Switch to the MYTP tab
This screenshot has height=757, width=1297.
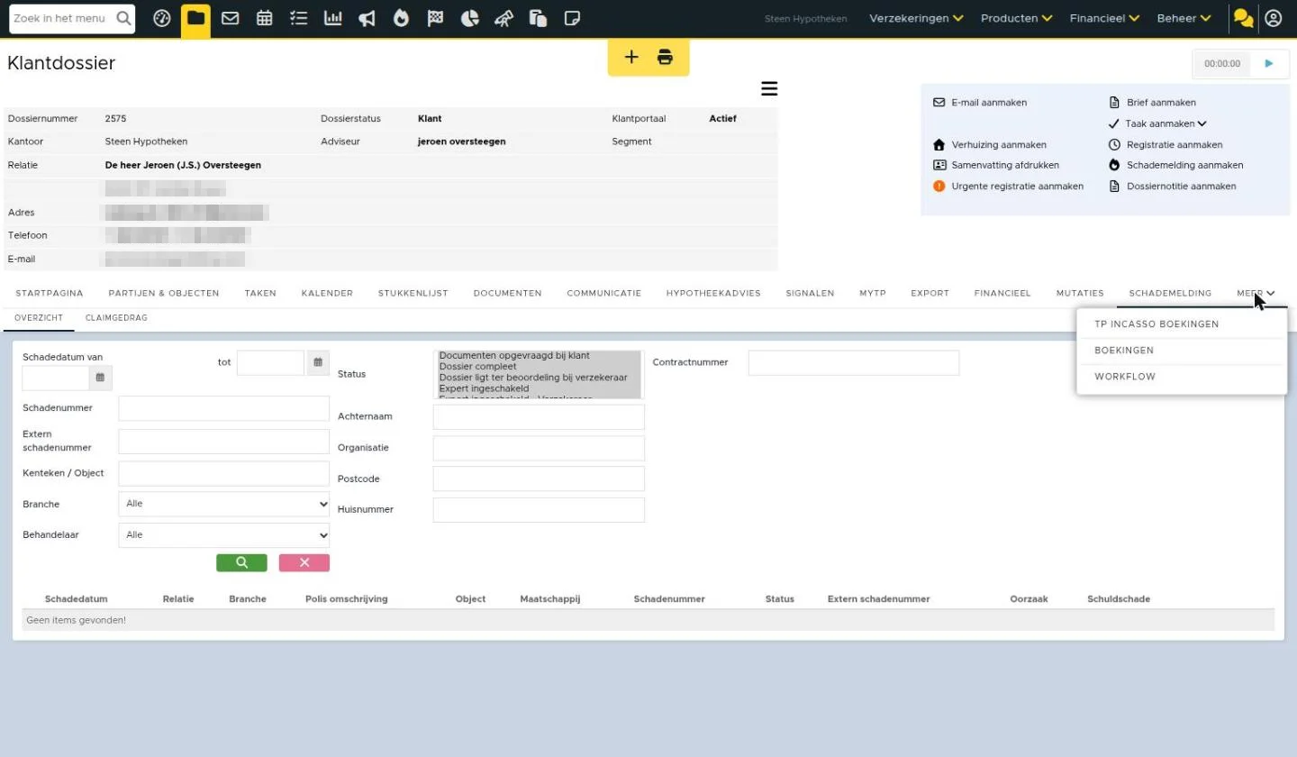(x=873, y=293)
